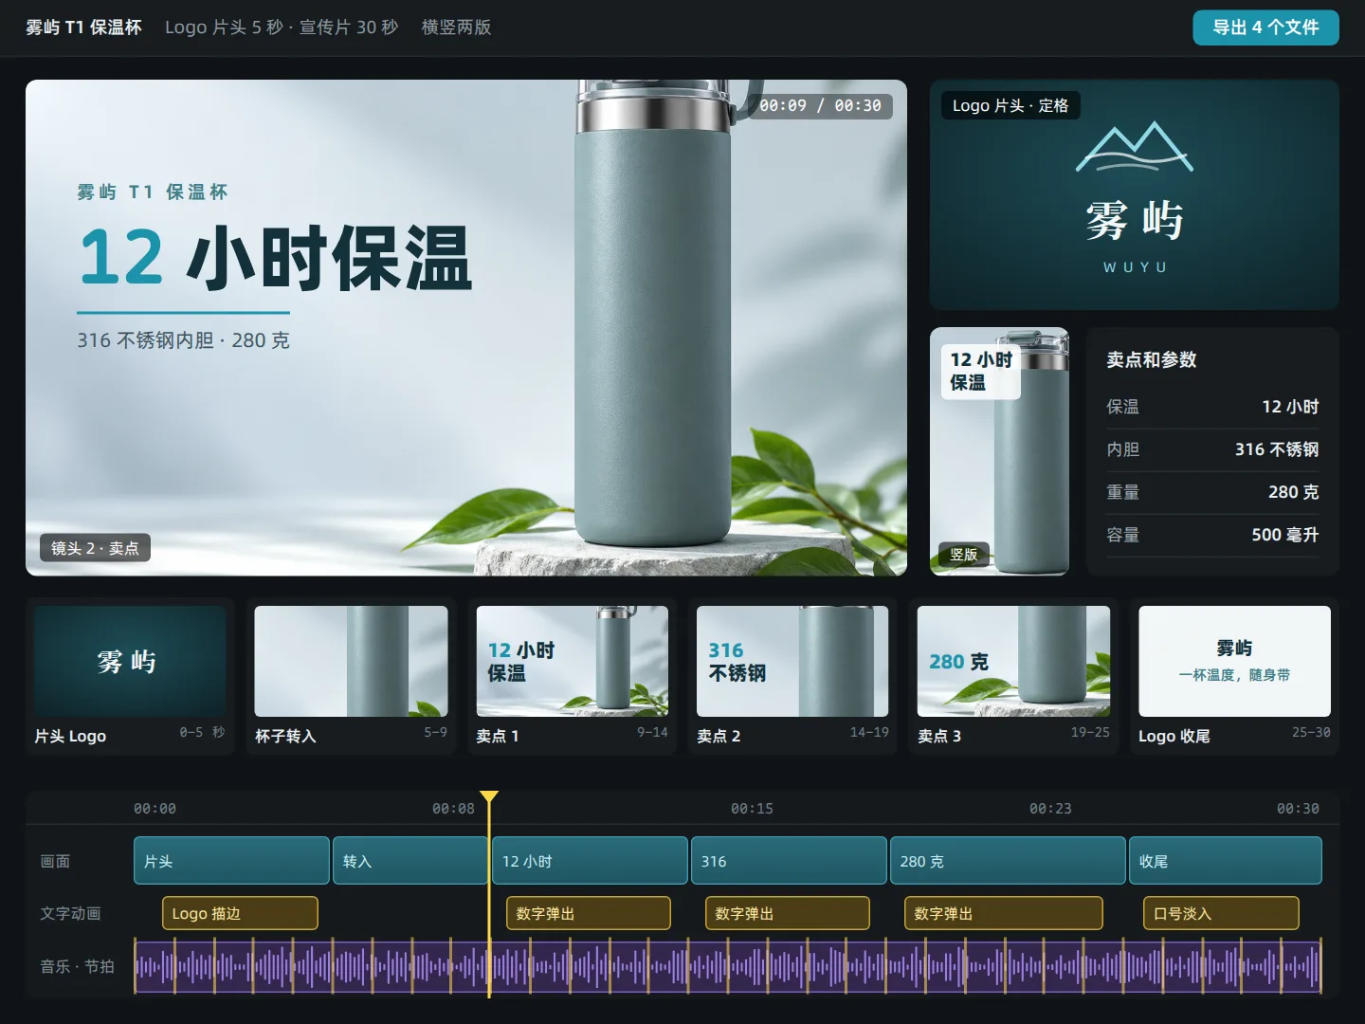Select the 316 clip on the 画面 track
This screenshot has height=1024, width=1365.
pyautogui.click(x=789, y=861)
